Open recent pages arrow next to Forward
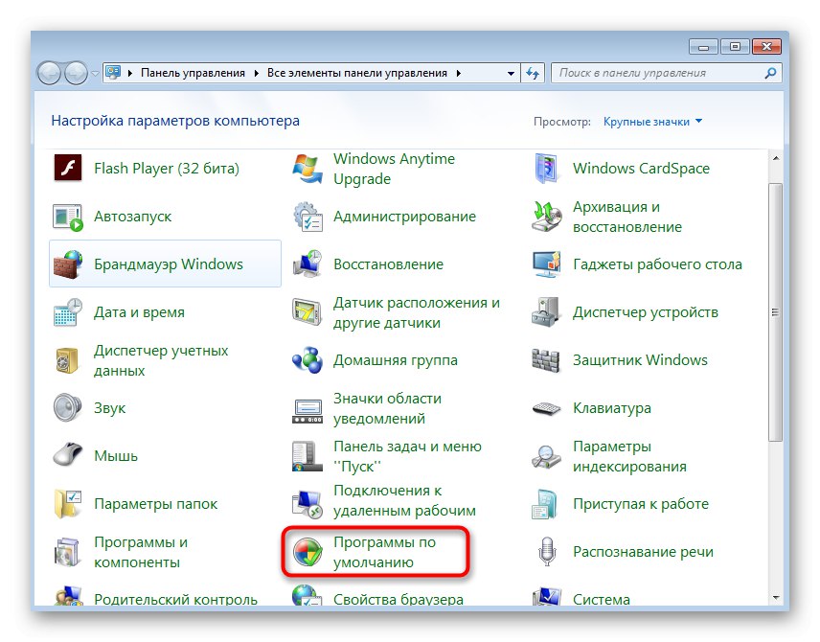This screenshot has height=642, width=820. click(x=95, y=73)
